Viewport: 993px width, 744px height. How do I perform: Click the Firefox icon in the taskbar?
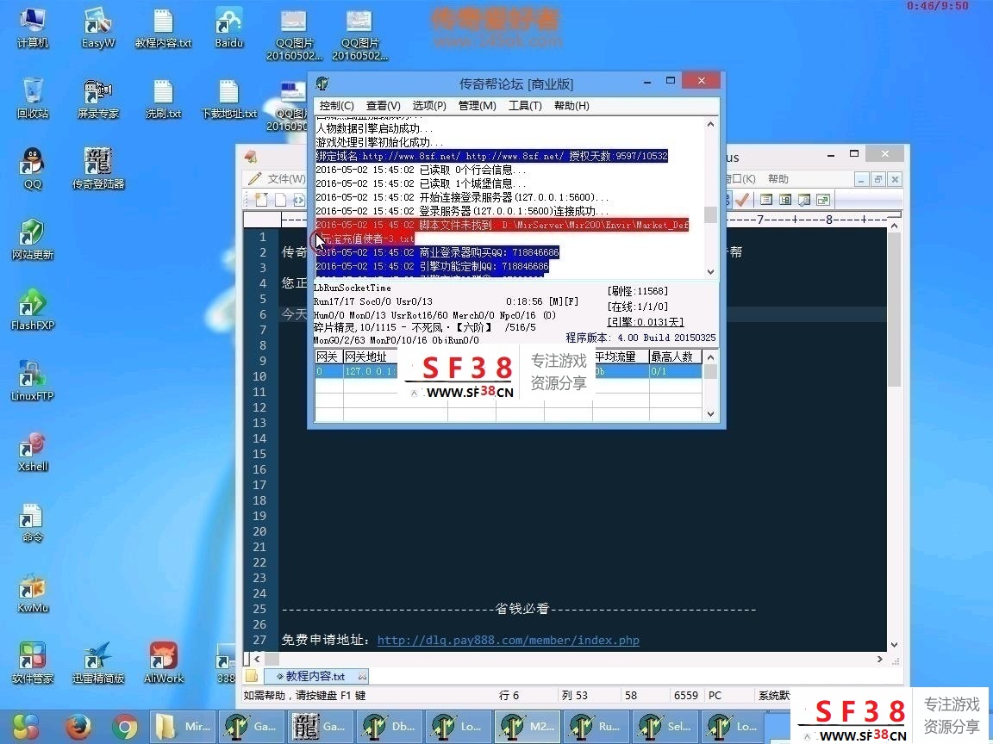click(78, 726)
